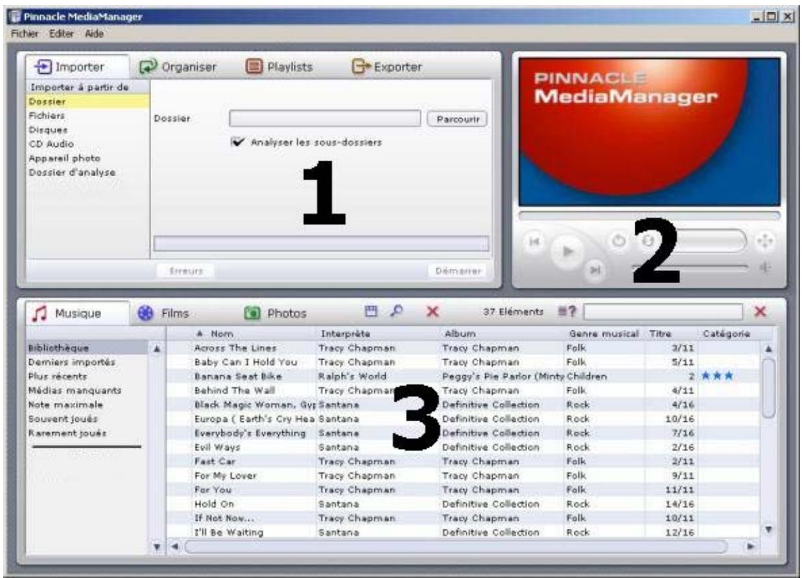Click the horizontal scrollbar right arrow
Image resolution: width=802 pixels, height=578 pixels.
[751, 547]
